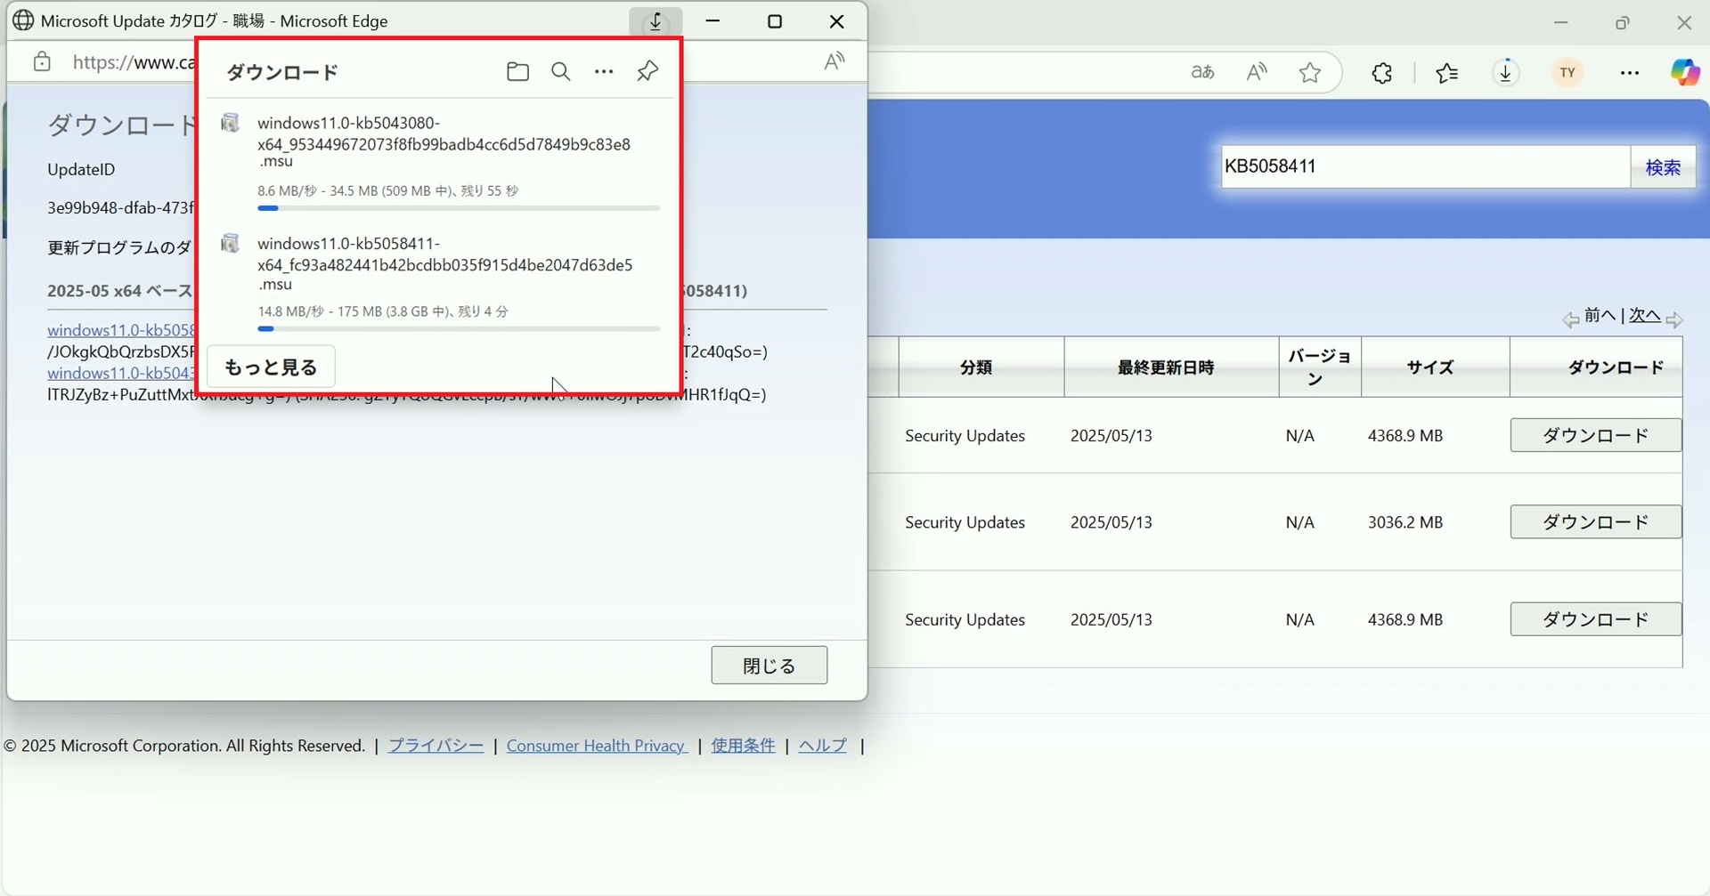Click the 閉じる button
1710x896 pixels.
pyautogui.click(x=769, y=666)
